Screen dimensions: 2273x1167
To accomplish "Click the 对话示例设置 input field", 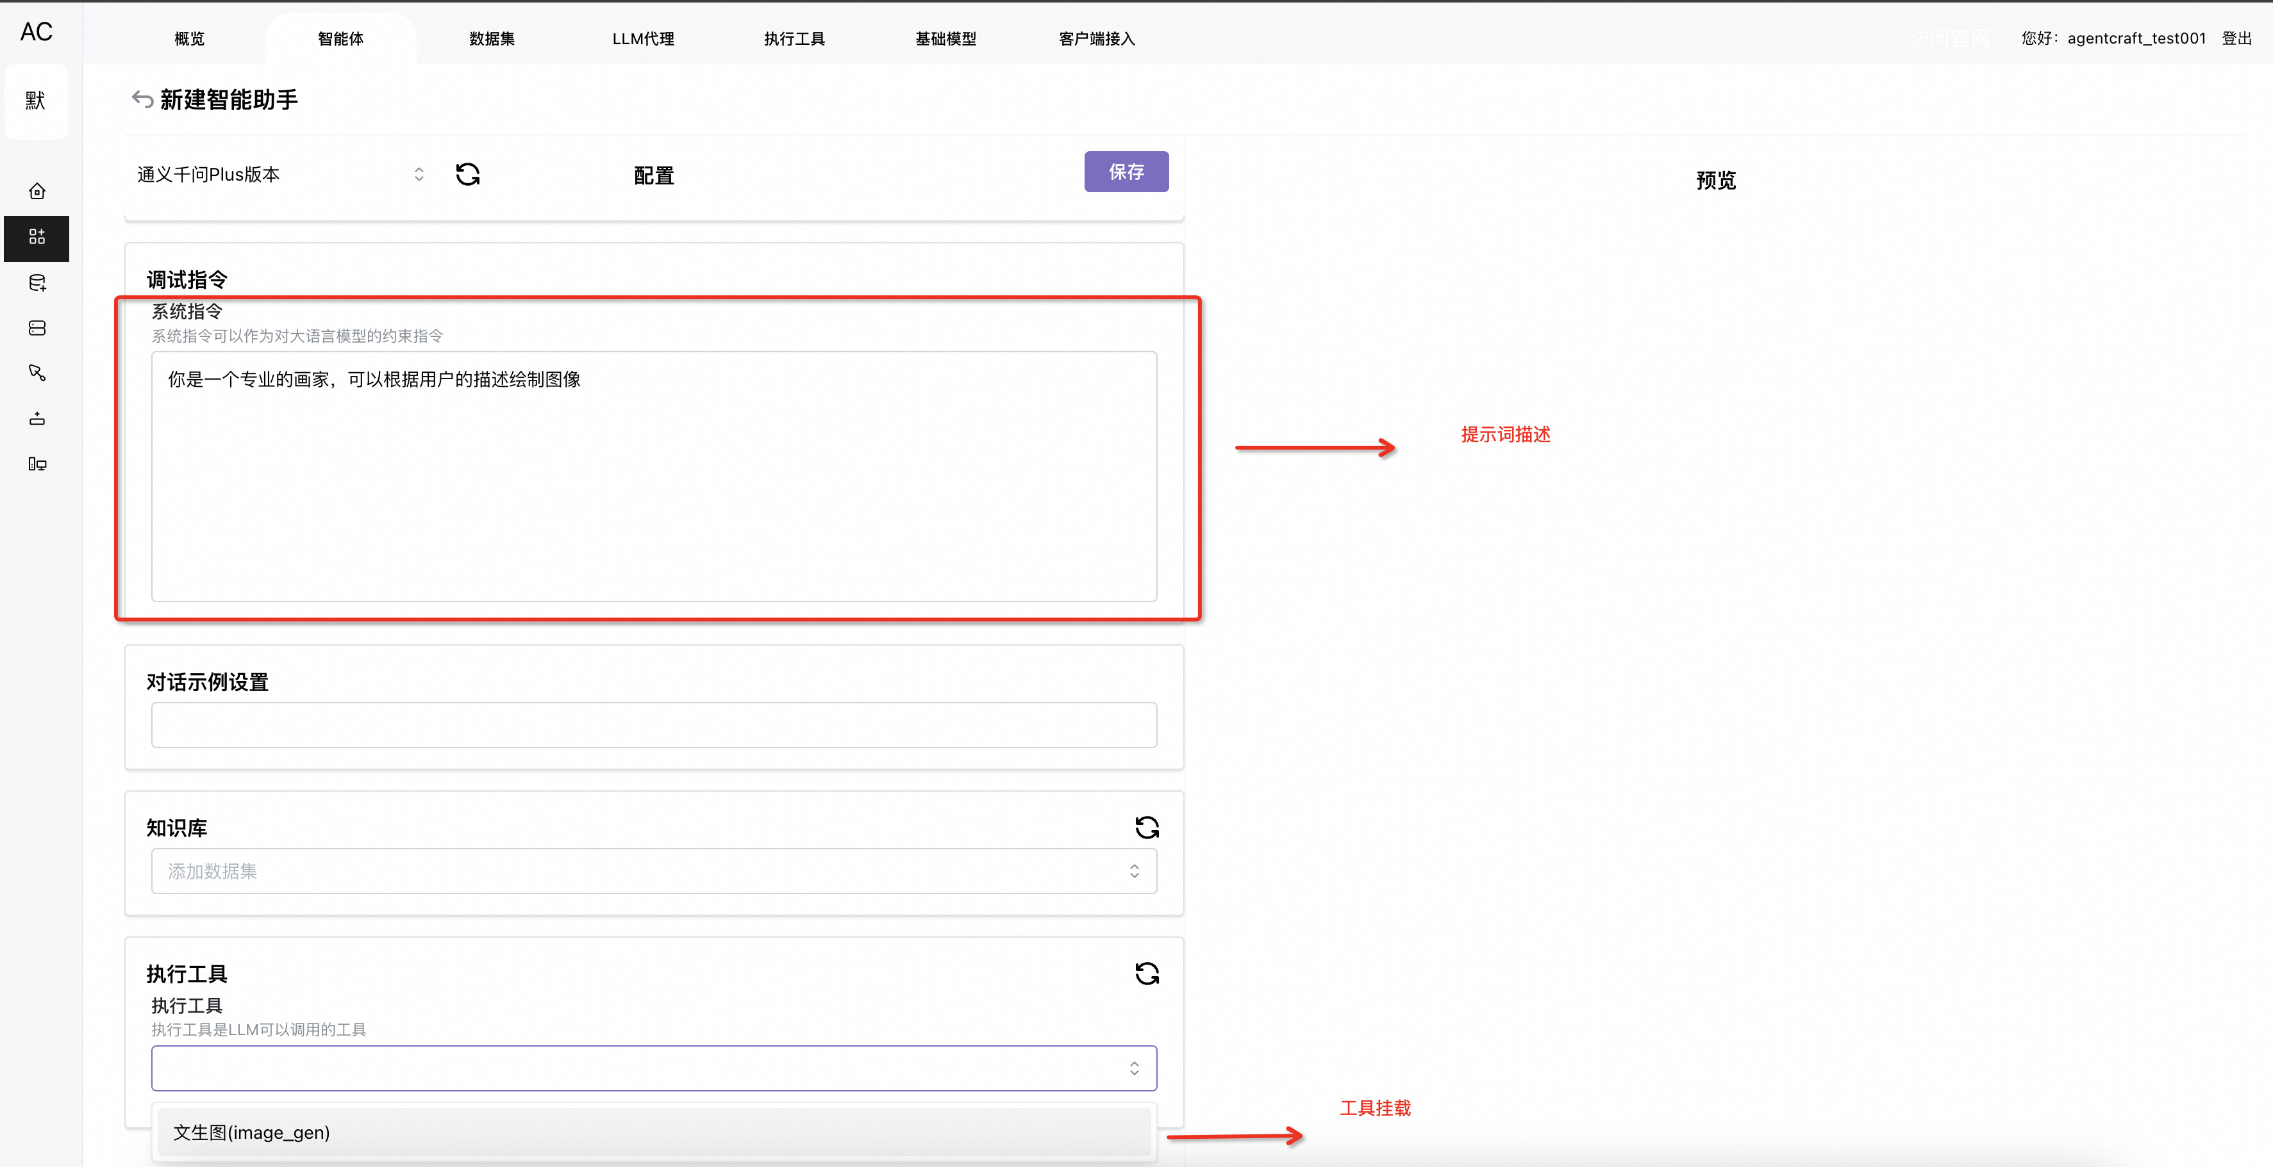I will pyautogui.click(x=653, y=724).
